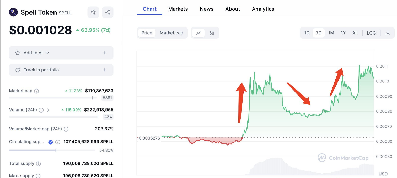
Task: Expand Volume (24h) chevron arrow
Action: pos(48,110)
